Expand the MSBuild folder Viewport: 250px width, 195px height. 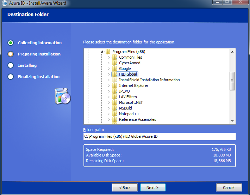pyautogui.click(x=108, y=108)
